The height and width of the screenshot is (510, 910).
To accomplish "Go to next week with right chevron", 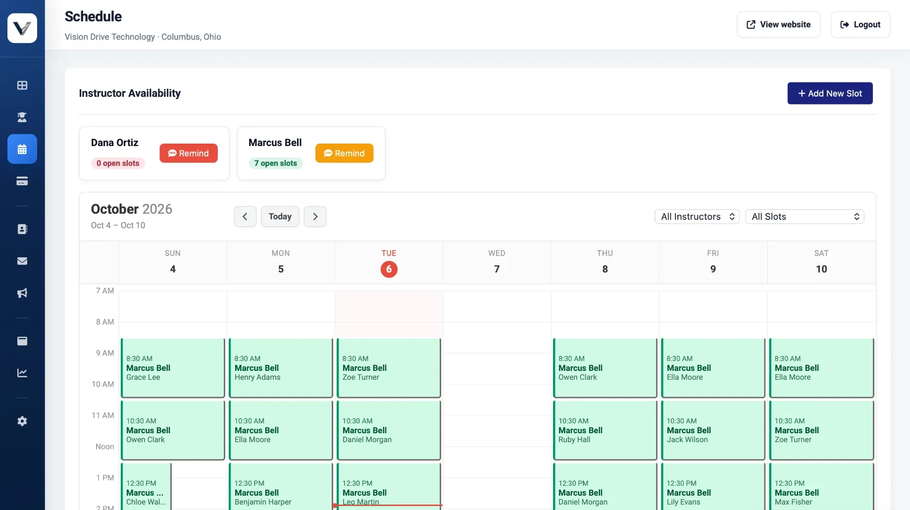I will [x=315, y=216].
